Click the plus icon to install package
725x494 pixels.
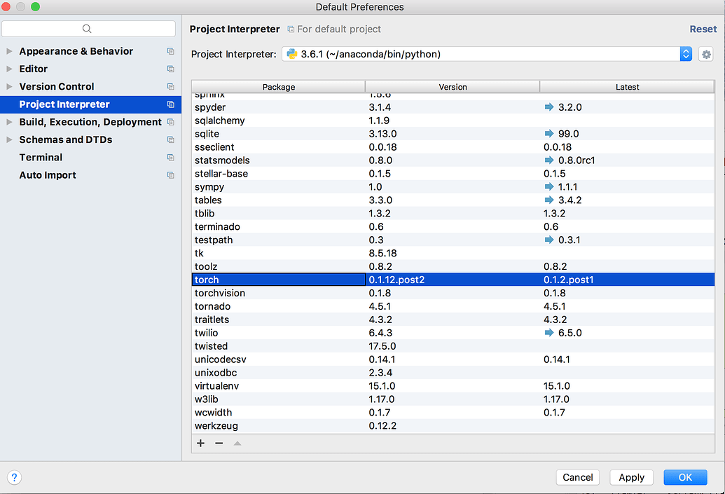(201, 443)
